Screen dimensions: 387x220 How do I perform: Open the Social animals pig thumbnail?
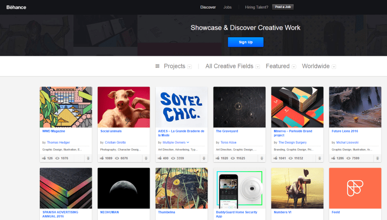123,107
